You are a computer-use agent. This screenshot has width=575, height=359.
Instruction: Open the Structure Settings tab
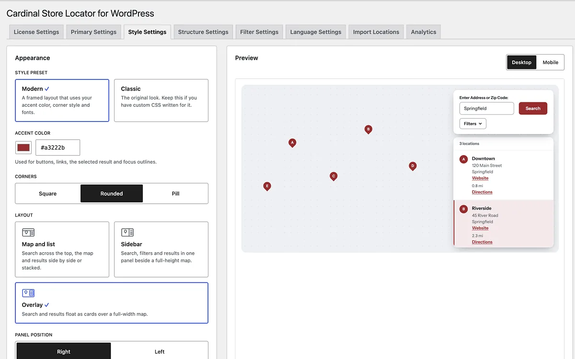click(x=203, y=32)
